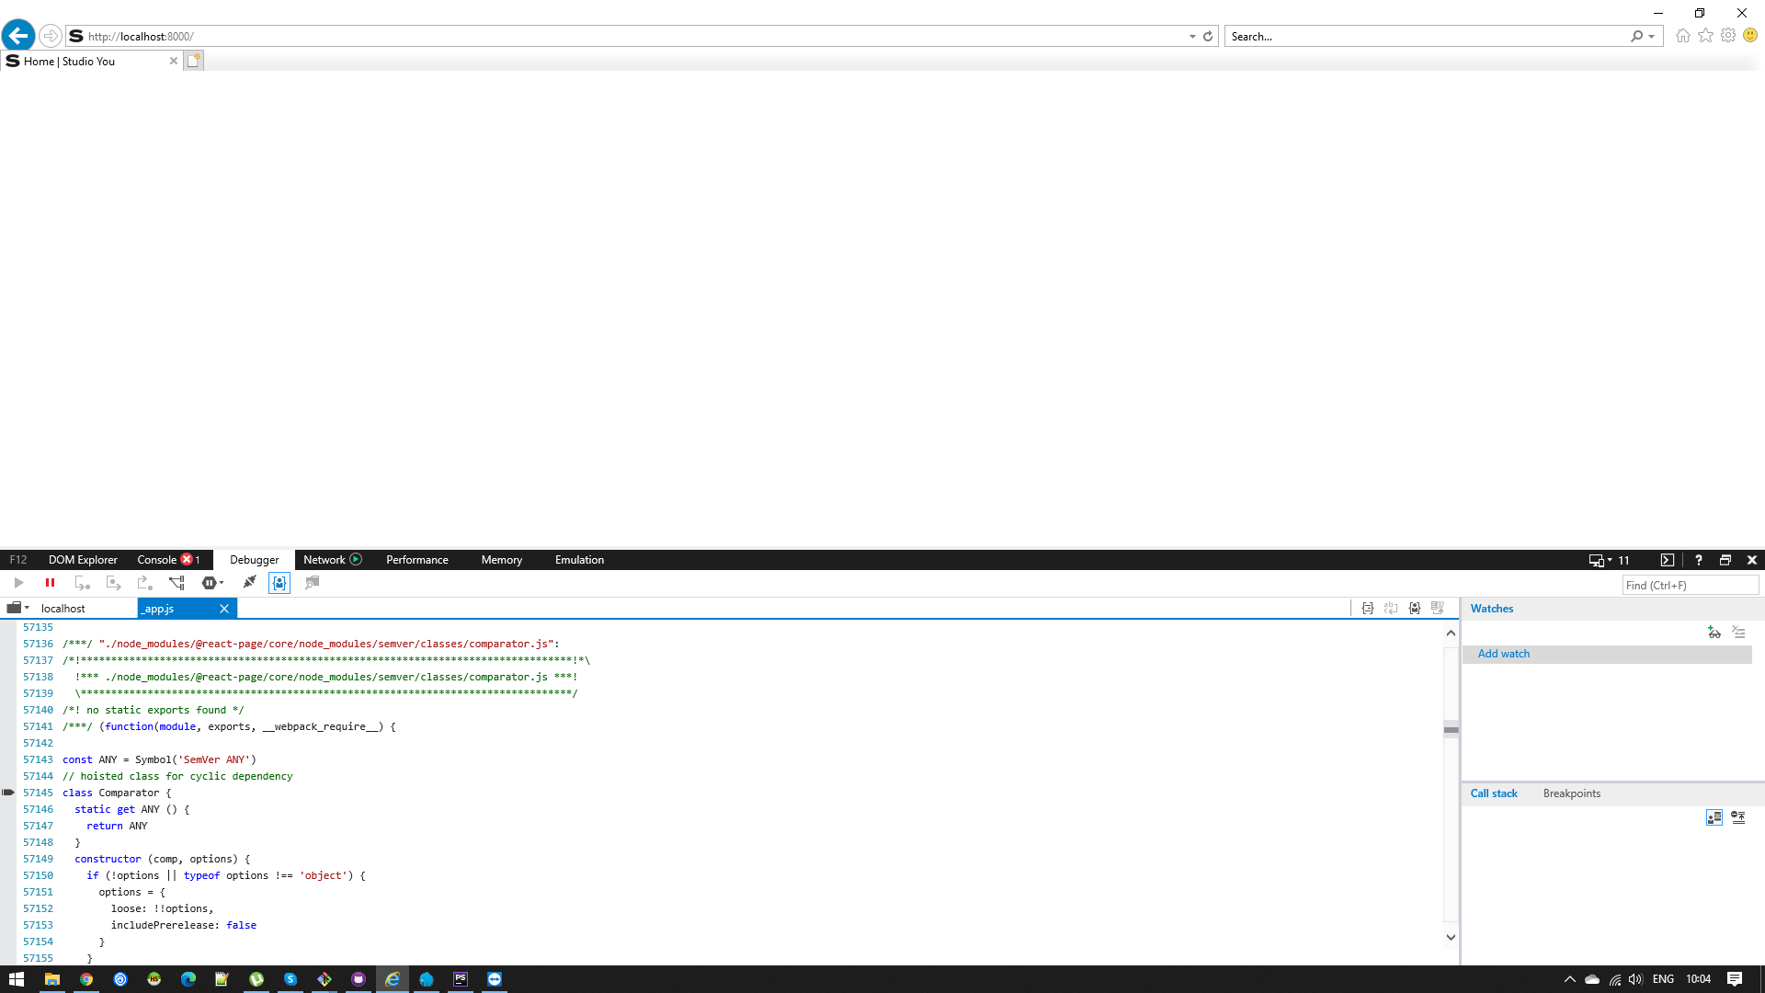Select the Step over icon
This screenshot has height=993, width=1765.
pos(113,583)
